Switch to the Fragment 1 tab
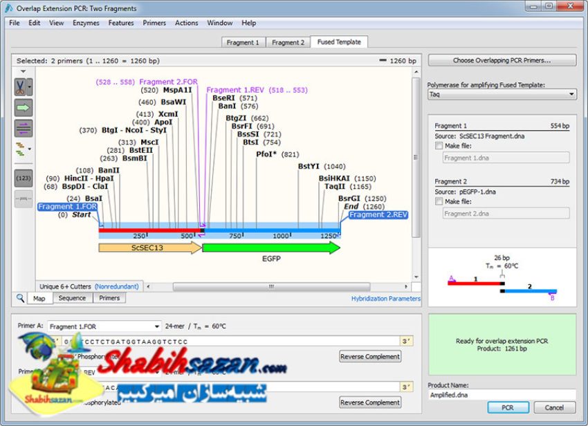 click(243, 42)
